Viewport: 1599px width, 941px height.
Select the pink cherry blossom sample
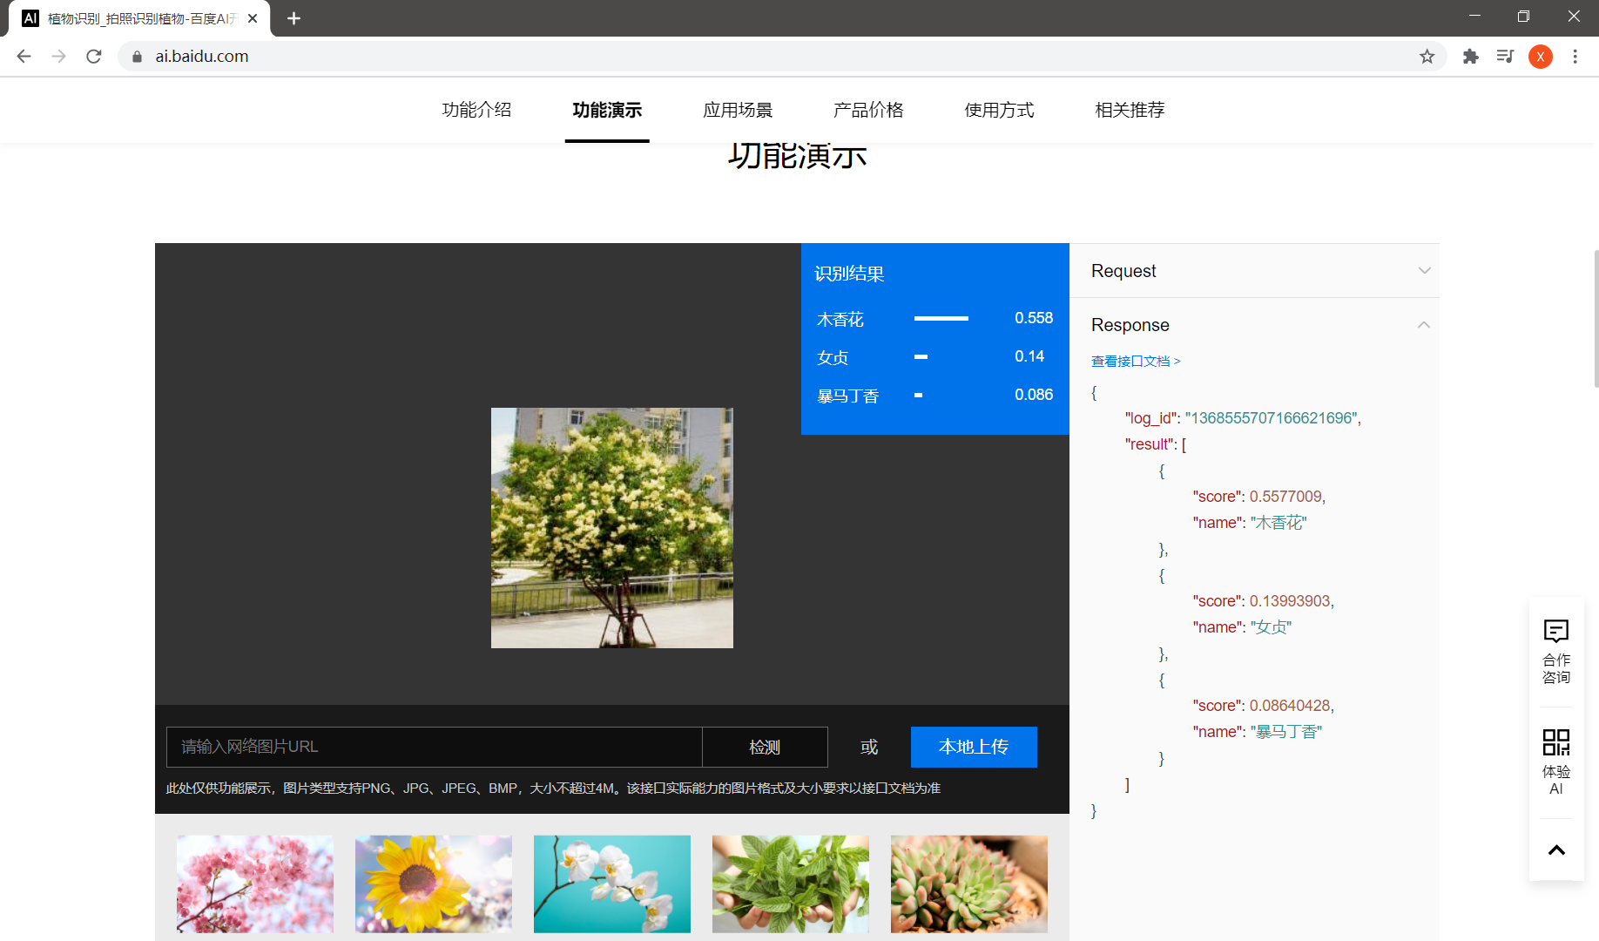[x=255, y=884]
